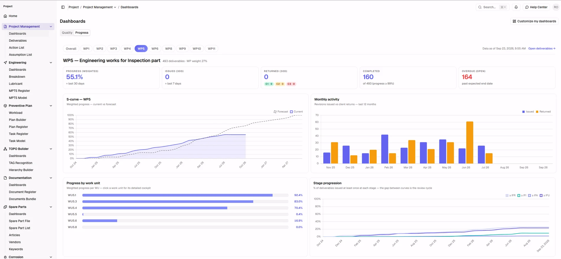Toggle Returned series in the Monthly activity legend

pyautogui.click(x=543, y=112)
